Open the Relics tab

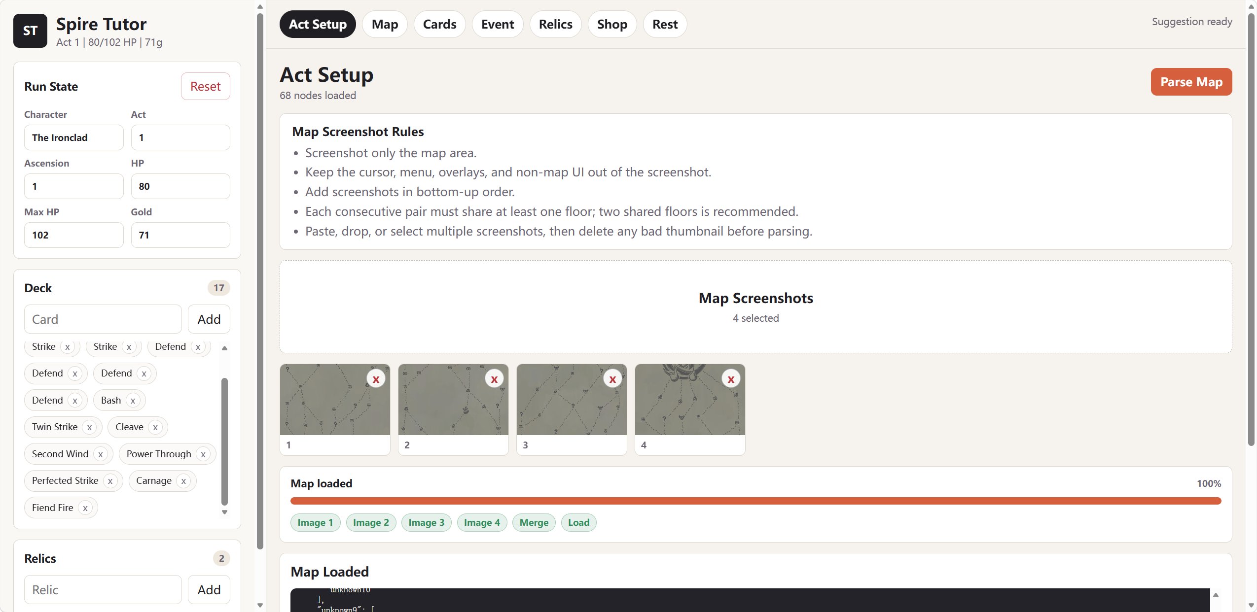(x=555, y=24)
